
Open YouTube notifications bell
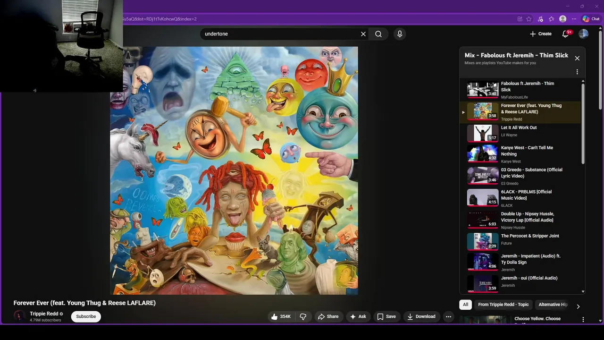click(x=566, y=34)
